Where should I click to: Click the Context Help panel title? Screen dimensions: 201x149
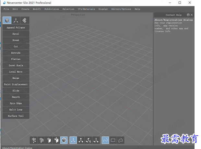173,15
